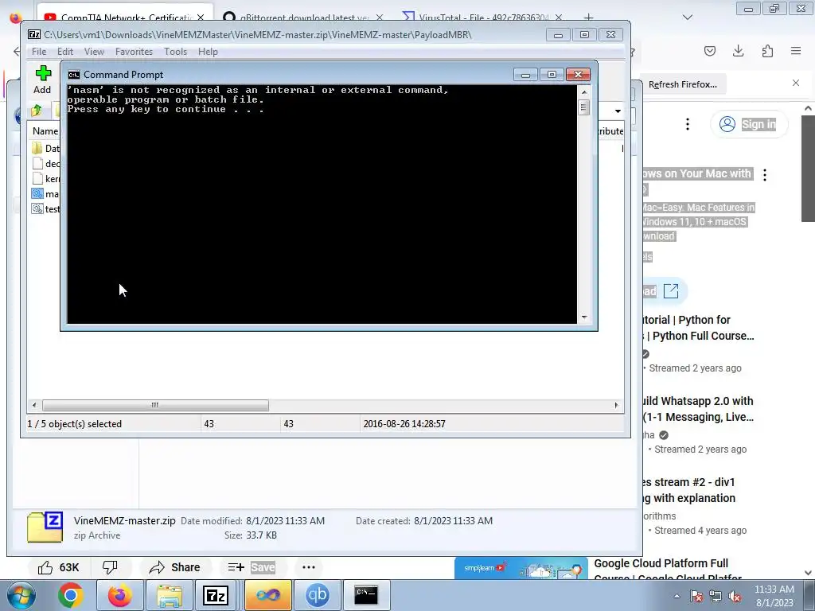Screen dimensions: 815x611
Task: Open the Python Full Course video link
Action: pos(699,328)
